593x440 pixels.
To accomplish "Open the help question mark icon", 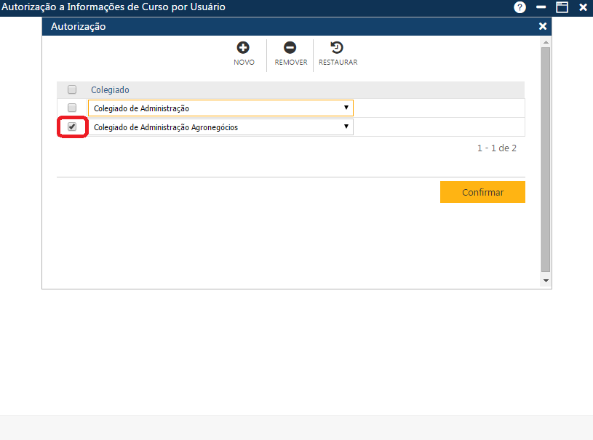I will [x=519, y=7].
